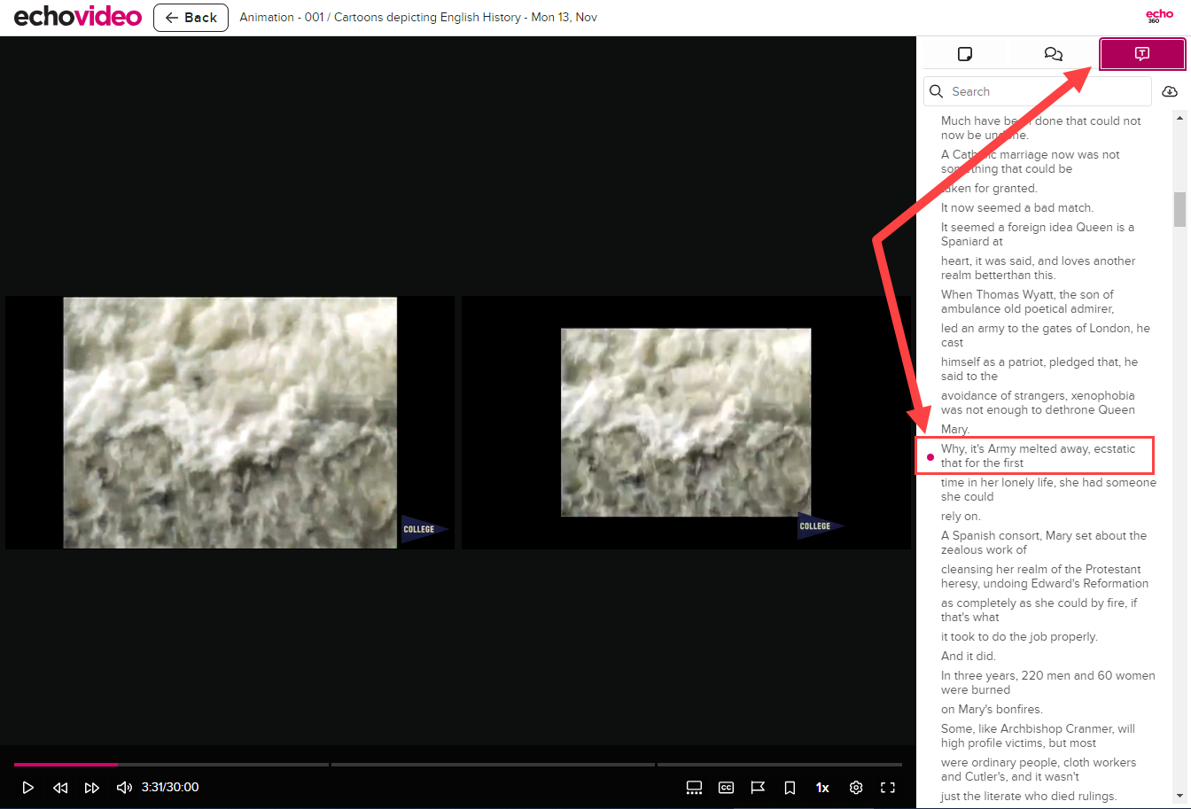Open the closed captions (CC) settings
The width and height of the screenshot is (1191, 809).
726,787
